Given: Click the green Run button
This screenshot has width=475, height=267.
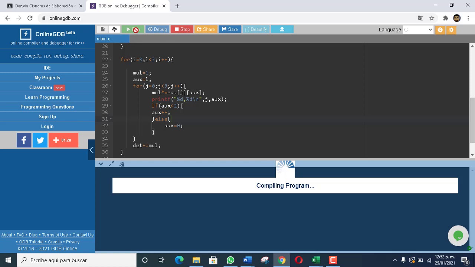Looking at the screenshot, I should click(132, 29).
